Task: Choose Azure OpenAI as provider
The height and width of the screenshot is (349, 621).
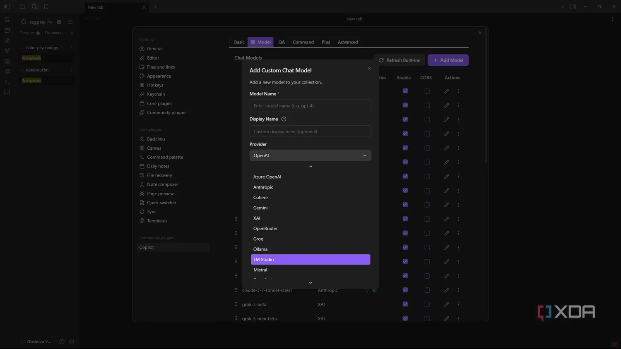Action: (x=310, y=177)
